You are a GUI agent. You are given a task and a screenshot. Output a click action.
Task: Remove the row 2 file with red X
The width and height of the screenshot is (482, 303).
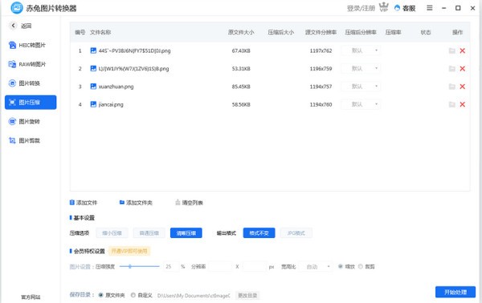click(x=463, y=69)
